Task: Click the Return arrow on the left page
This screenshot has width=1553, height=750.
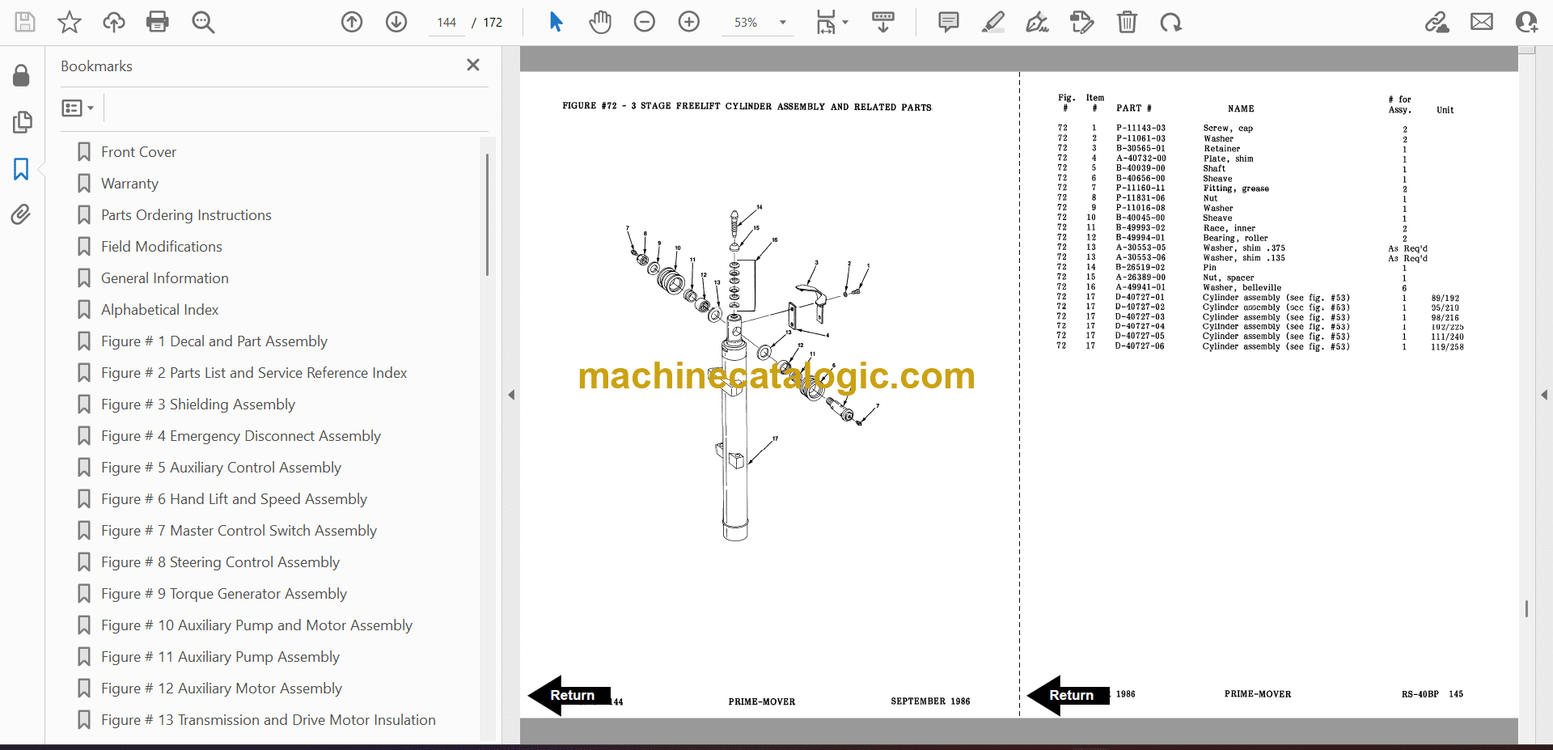Action: coord(569,695)
